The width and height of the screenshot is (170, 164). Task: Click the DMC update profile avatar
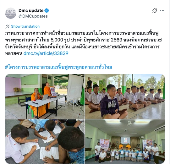11,13
